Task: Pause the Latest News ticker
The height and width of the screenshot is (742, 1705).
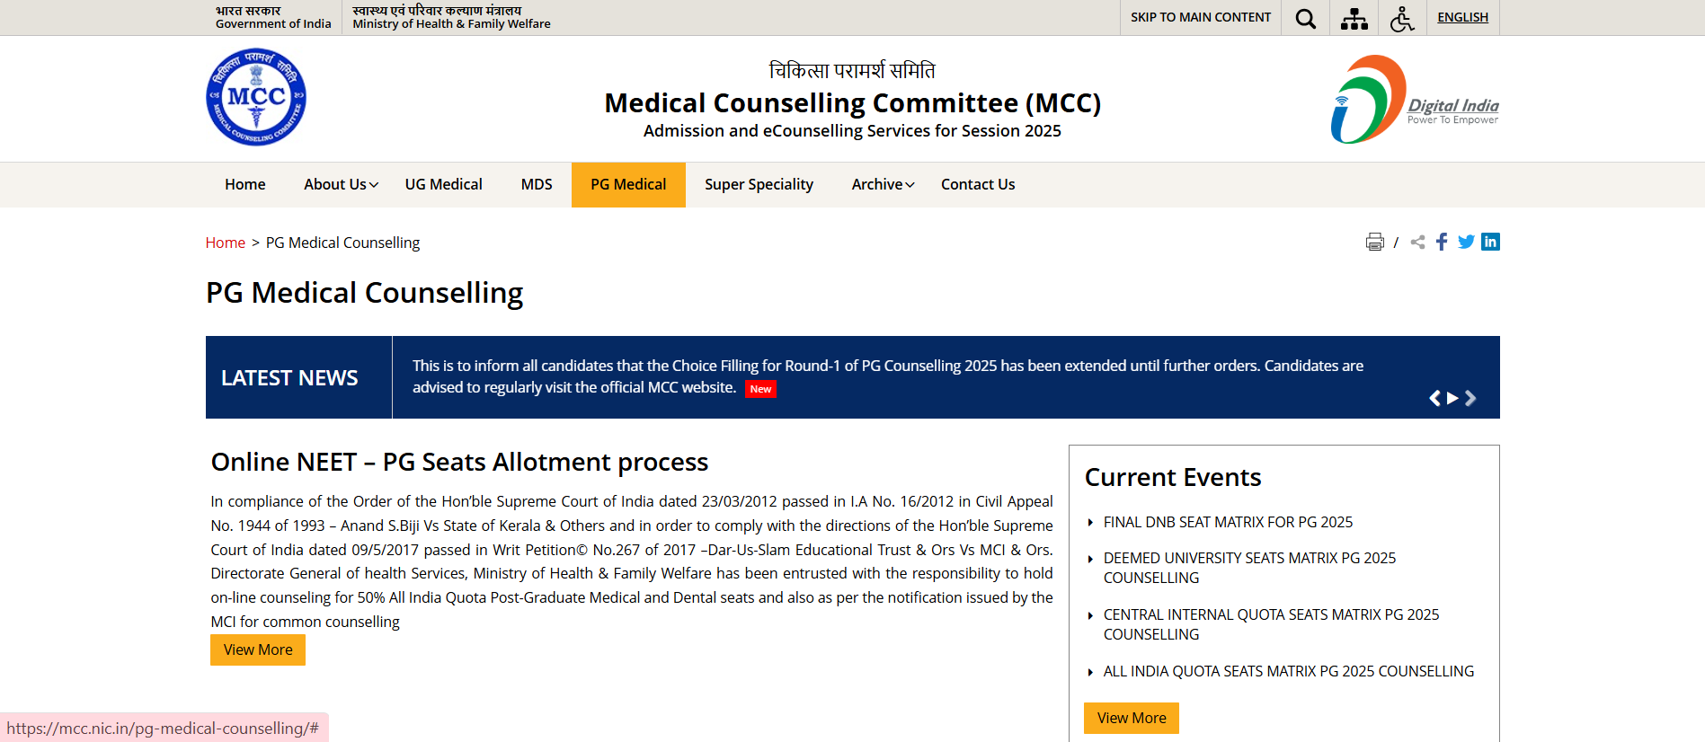Action: coord(1452,398)
